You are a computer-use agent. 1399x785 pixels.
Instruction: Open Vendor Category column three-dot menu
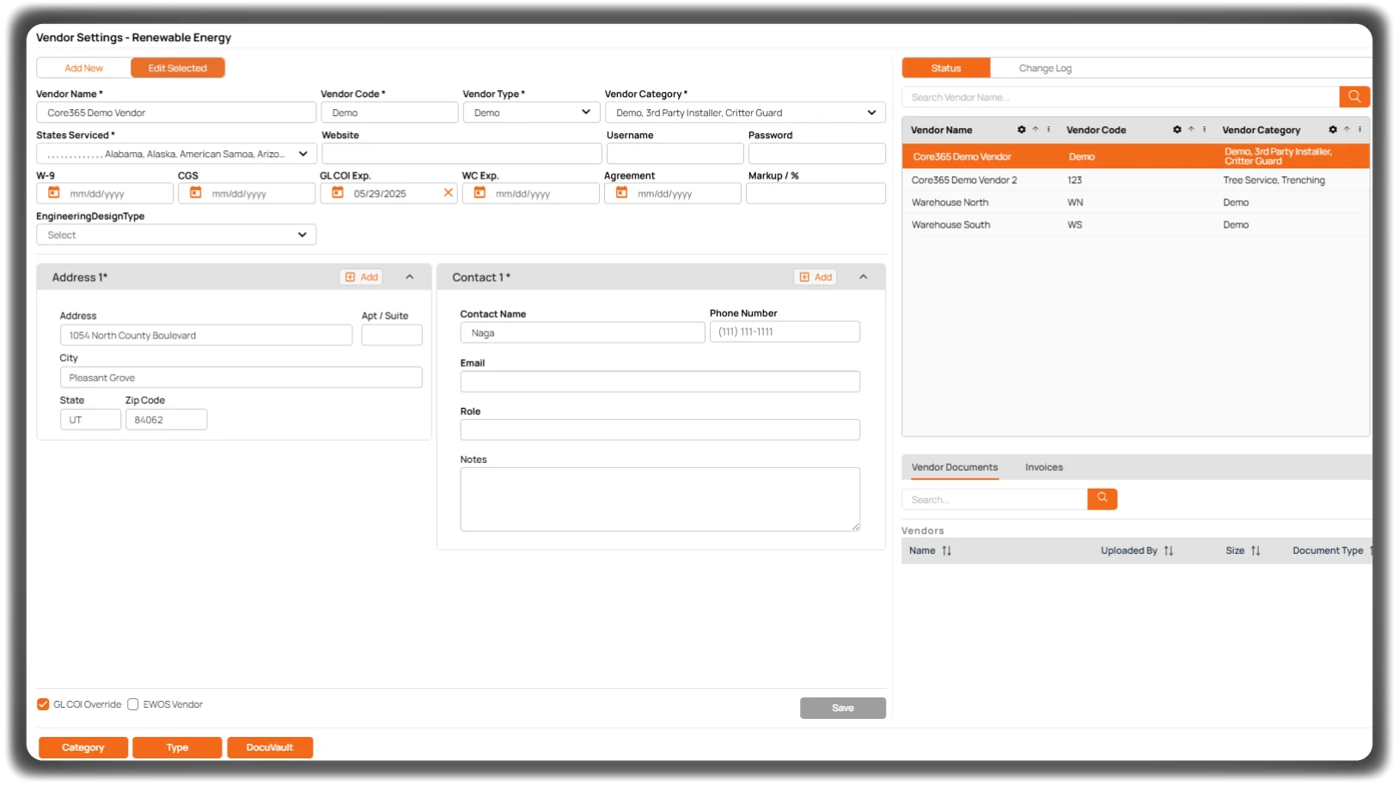(x=1359, y=130)
